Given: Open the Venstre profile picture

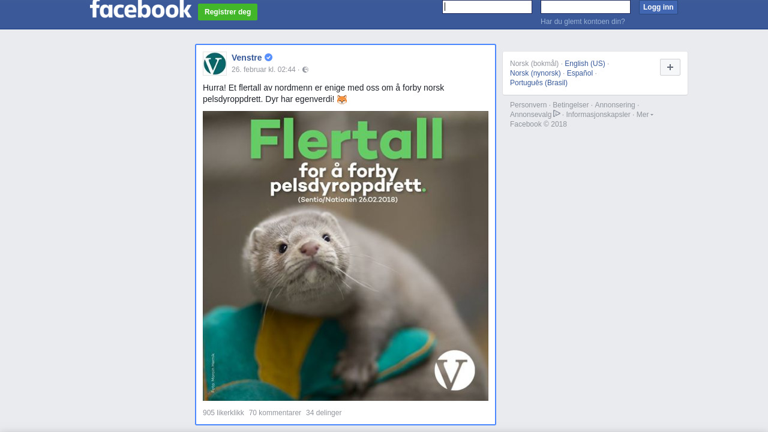Looking at the screenshot, I should 215,64.
